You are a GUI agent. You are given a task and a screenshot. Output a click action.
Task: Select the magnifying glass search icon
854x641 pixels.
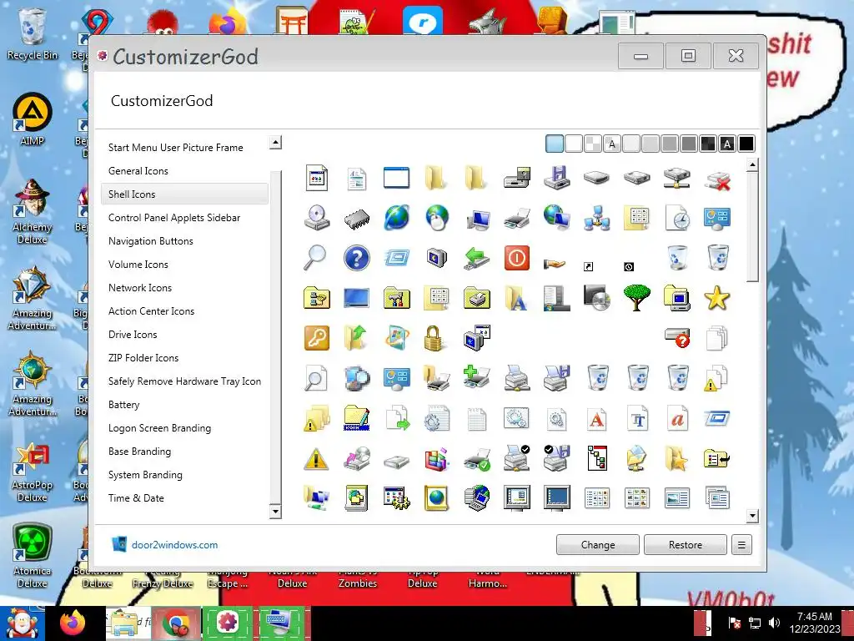[x=316, y=258]
